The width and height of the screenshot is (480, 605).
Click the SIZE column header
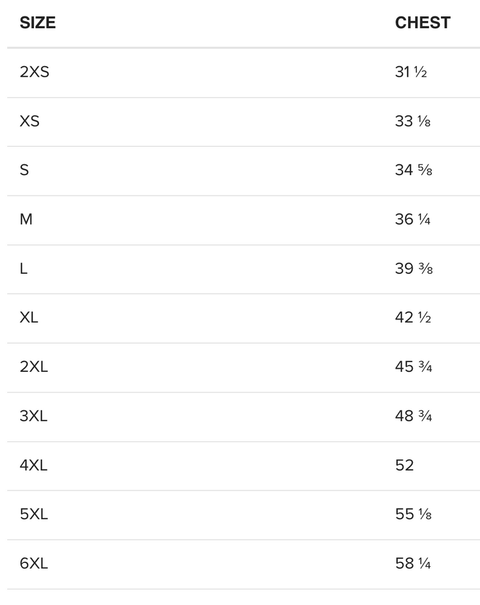click(x=37, y=23)
